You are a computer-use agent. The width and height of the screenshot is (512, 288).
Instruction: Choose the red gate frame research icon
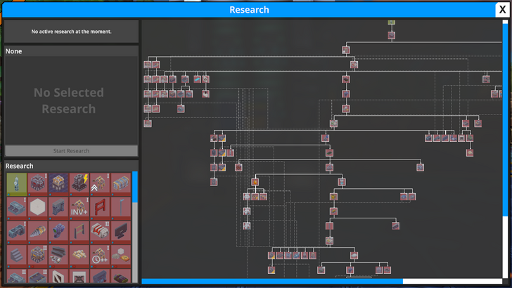tap(100, 209)
